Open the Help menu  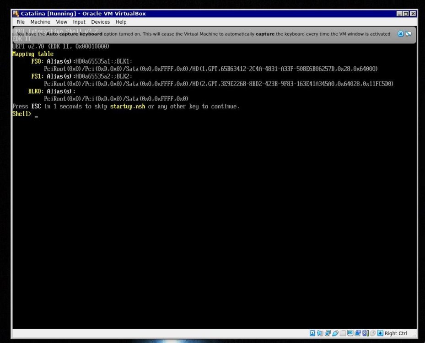[121, 22]
